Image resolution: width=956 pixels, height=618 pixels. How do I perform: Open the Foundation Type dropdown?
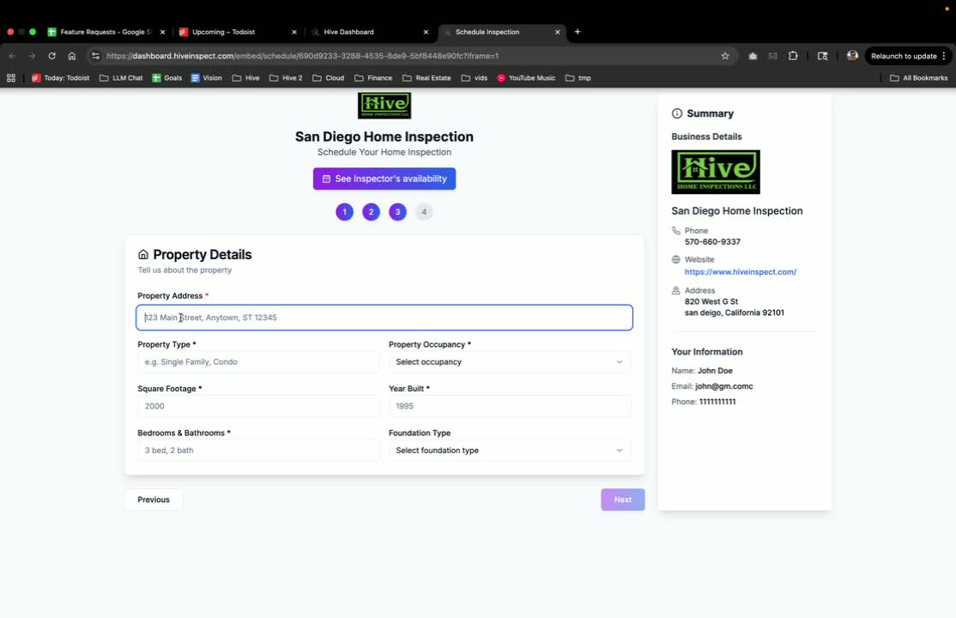pos(509,451)
